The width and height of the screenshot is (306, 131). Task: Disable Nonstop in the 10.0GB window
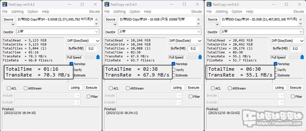pyautogui.click(x=173, y=64)
